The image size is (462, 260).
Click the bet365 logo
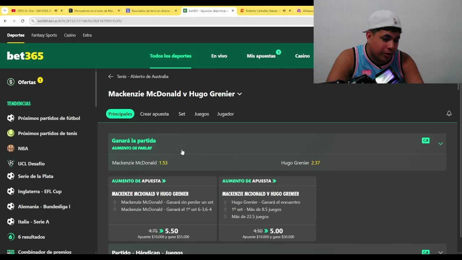25,56
